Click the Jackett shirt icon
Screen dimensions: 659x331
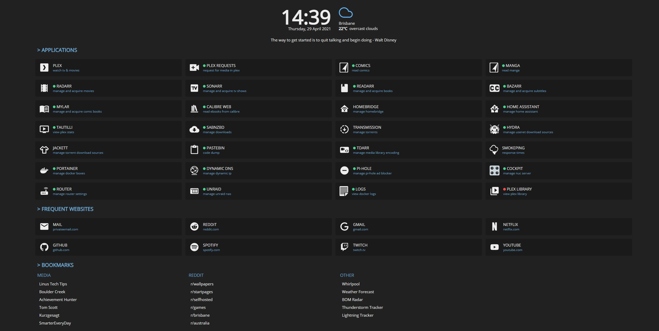click(x=44, y=150)
